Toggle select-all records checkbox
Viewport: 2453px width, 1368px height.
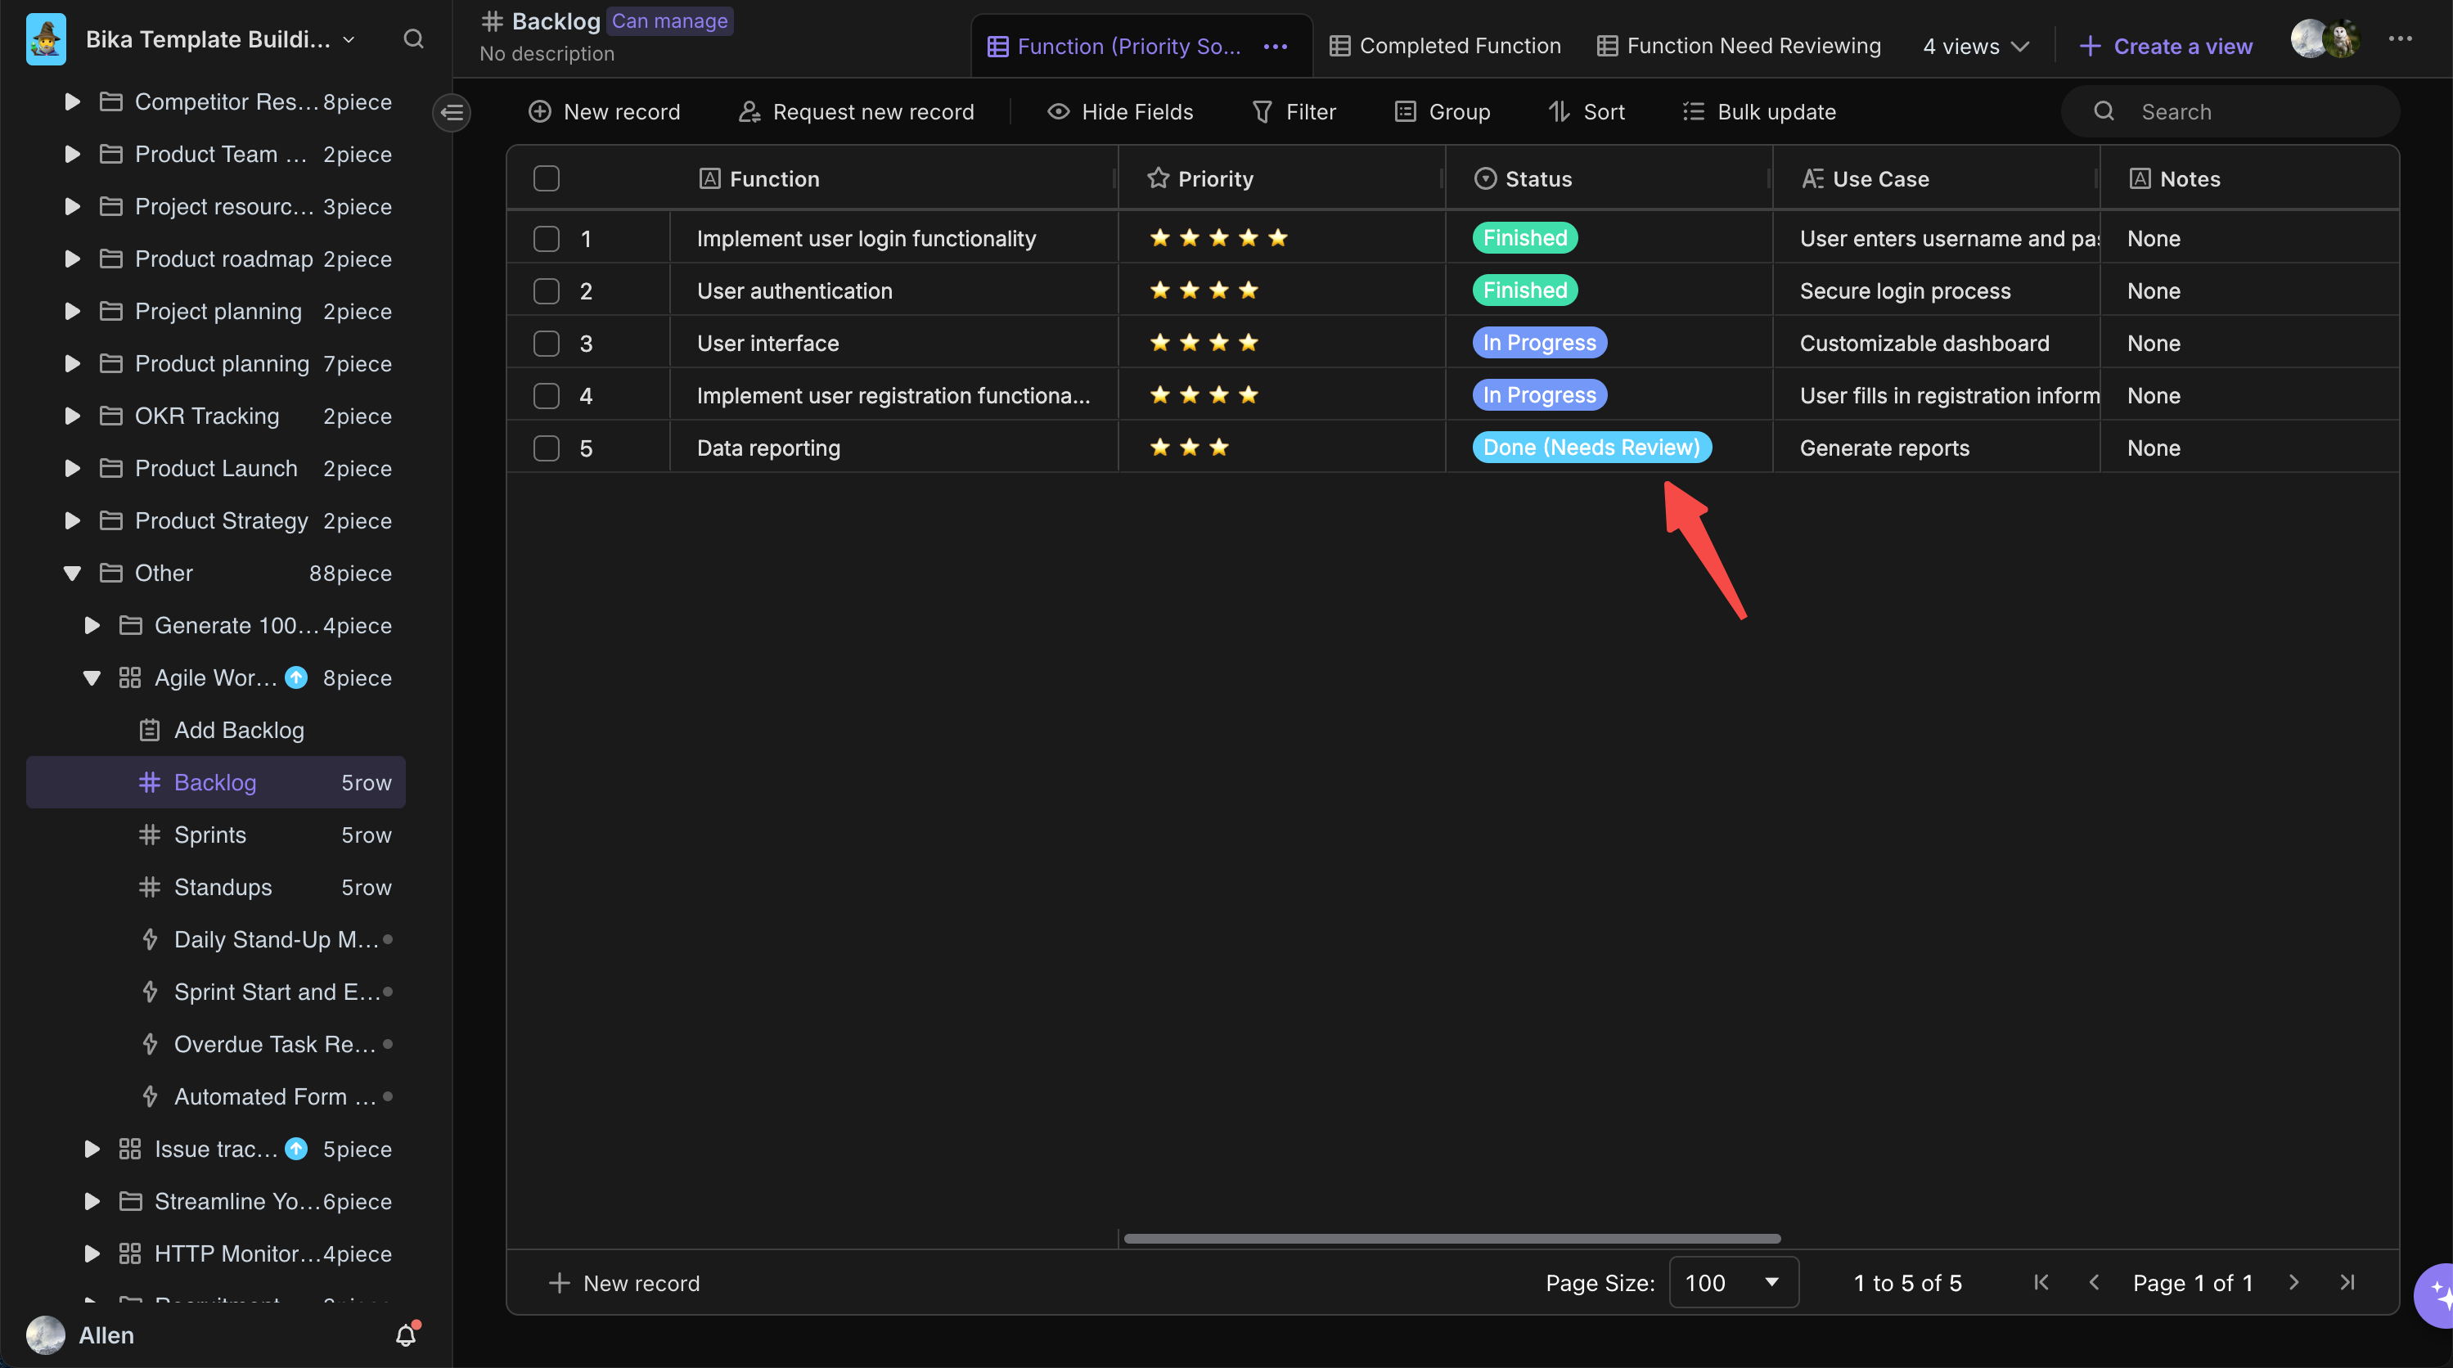[x=547, y=178]
